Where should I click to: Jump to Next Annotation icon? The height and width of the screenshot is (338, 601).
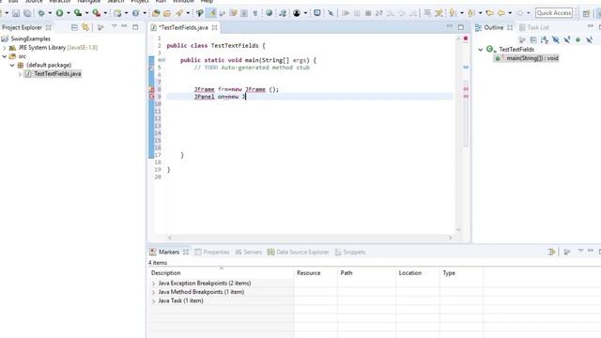click(x=453, y=13)
